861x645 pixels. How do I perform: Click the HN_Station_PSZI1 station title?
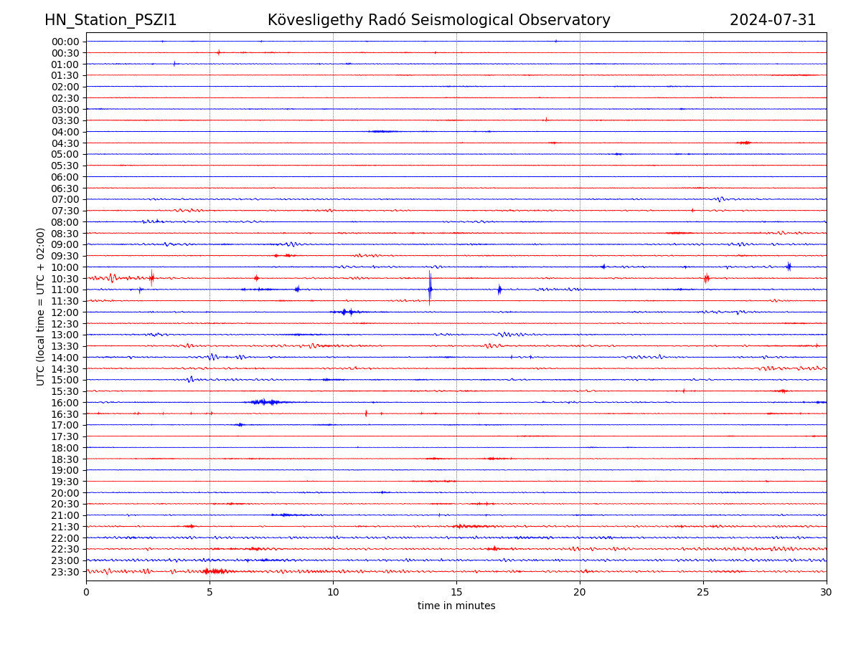point(110,21)
